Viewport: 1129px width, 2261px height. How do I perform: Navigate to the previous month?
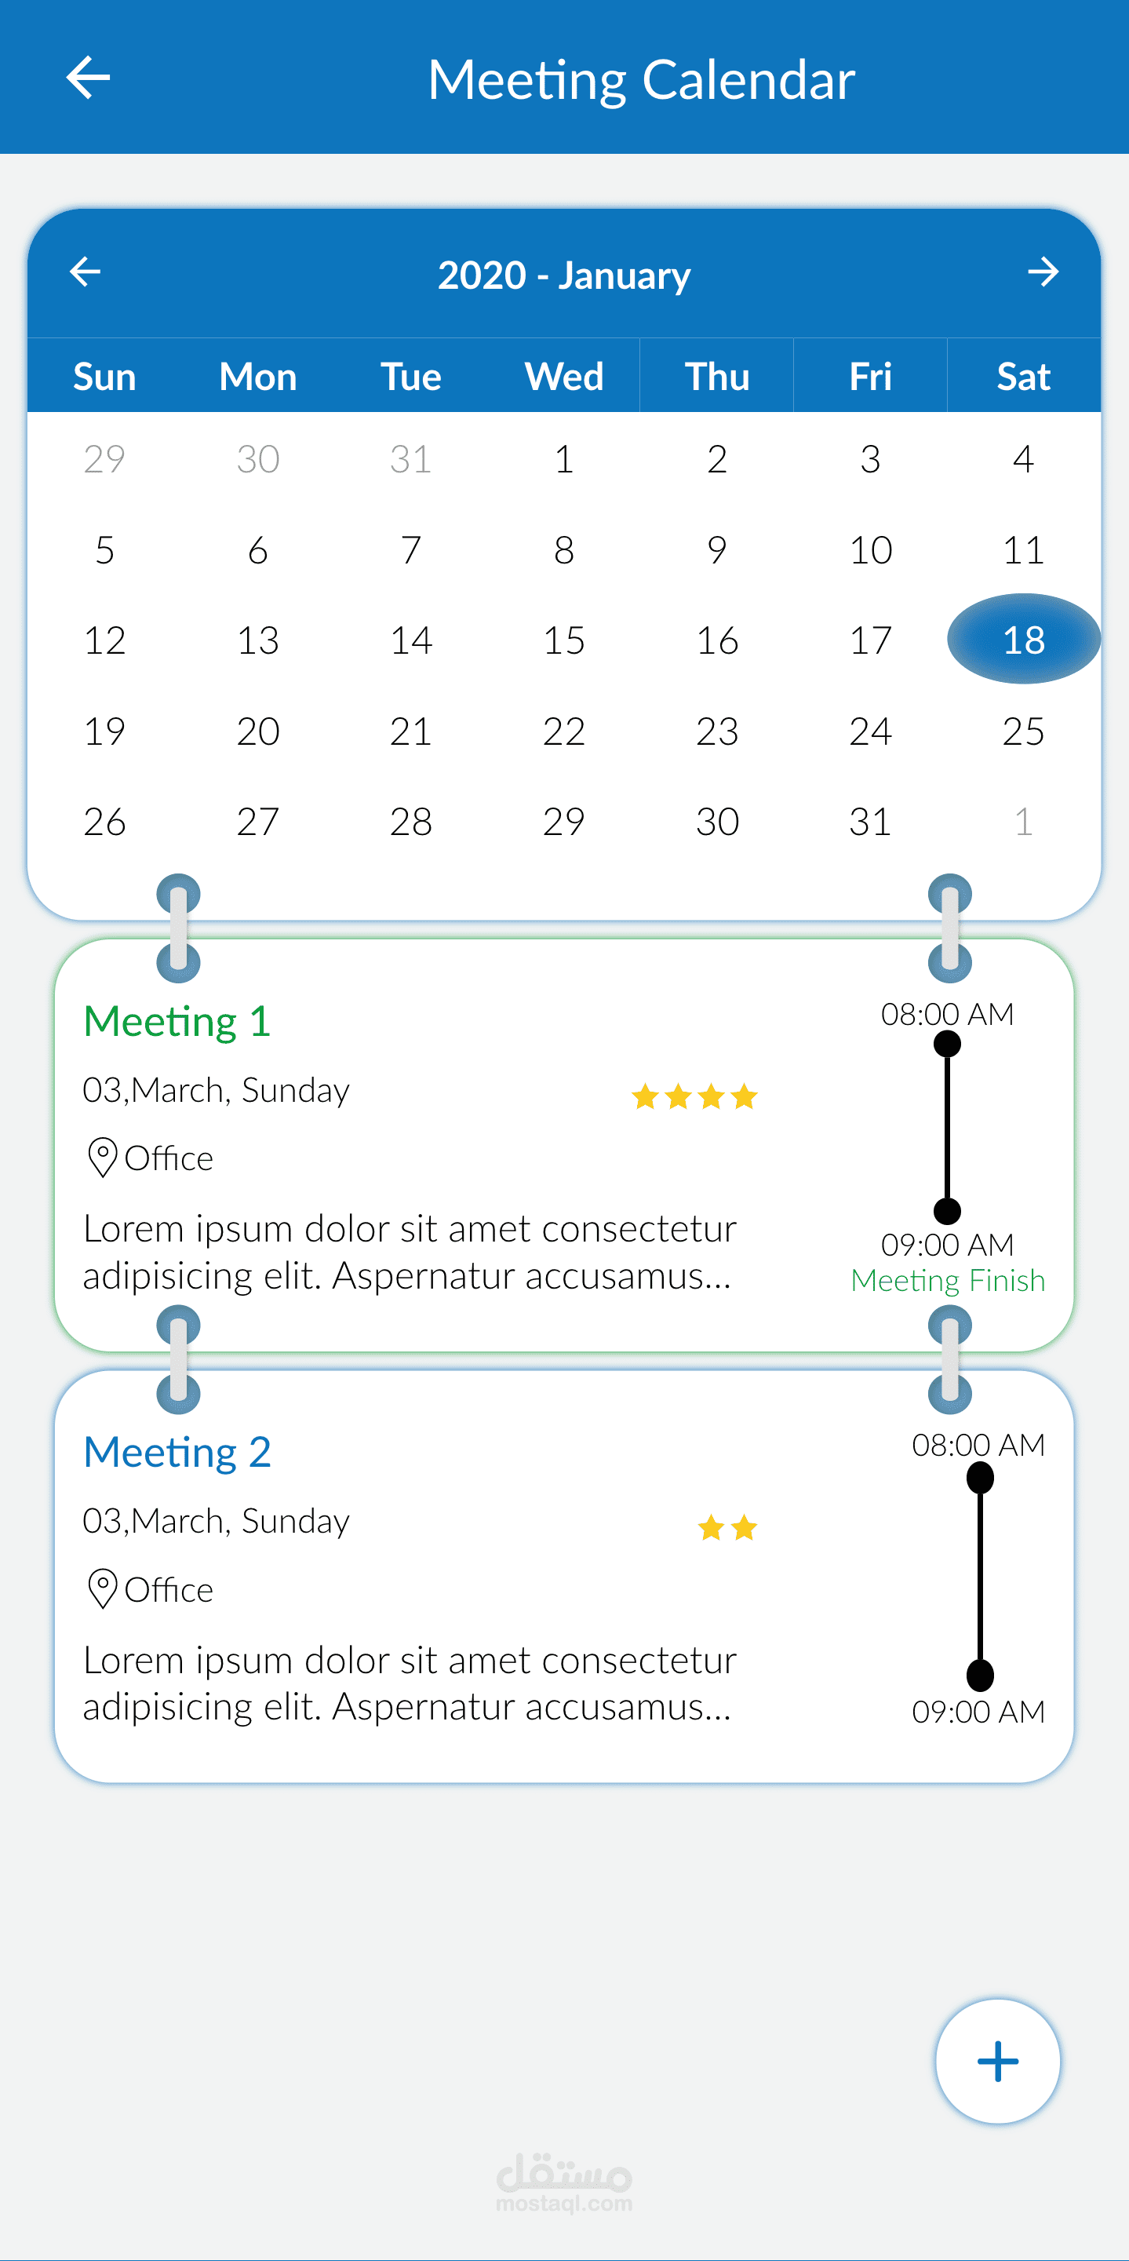click(x=85, y=272)
